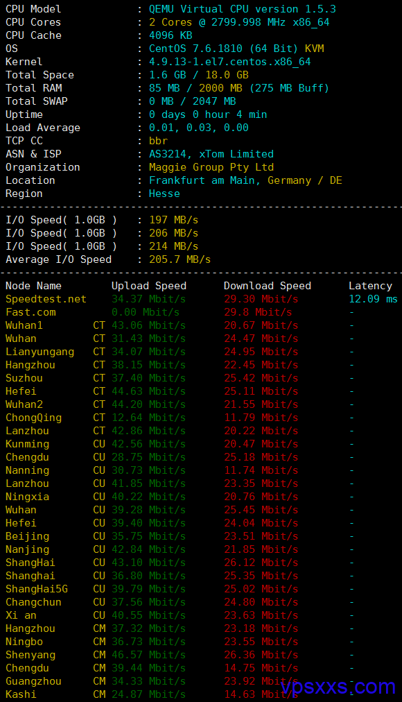Click the "Load Average" label

pyautogui.click(x=43, y=128)
